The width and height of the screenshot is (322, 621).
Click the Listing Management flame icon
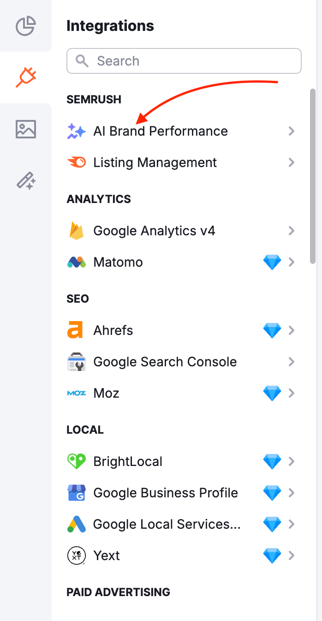point(77,162)
